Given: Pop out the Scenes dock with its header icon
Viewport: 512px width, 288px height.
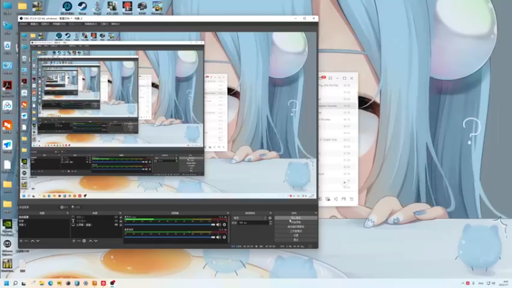Looking at the screenshot, I should 68,213.
